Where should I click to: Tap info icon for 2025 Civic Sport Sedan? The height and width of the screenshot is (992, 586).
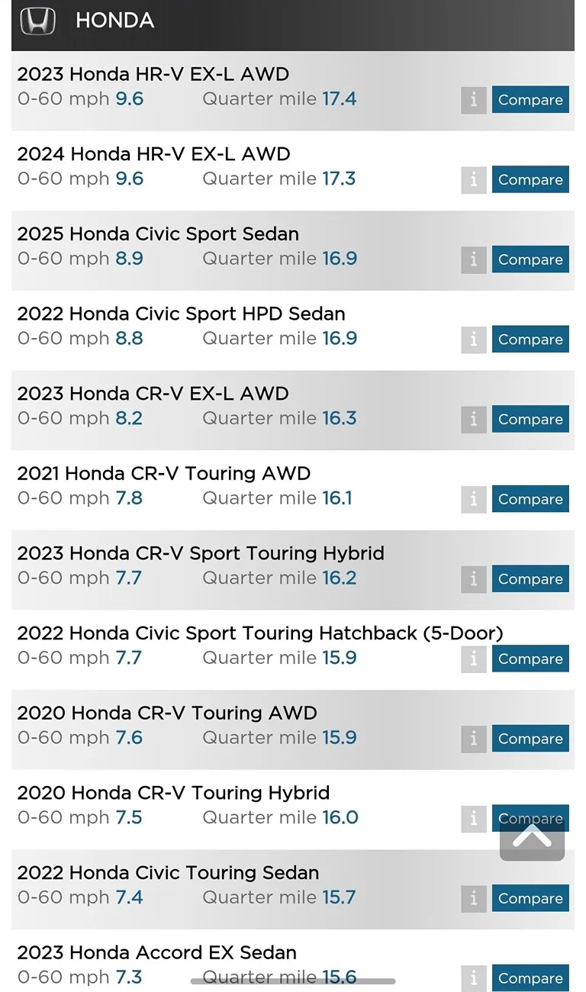[473, 259]
